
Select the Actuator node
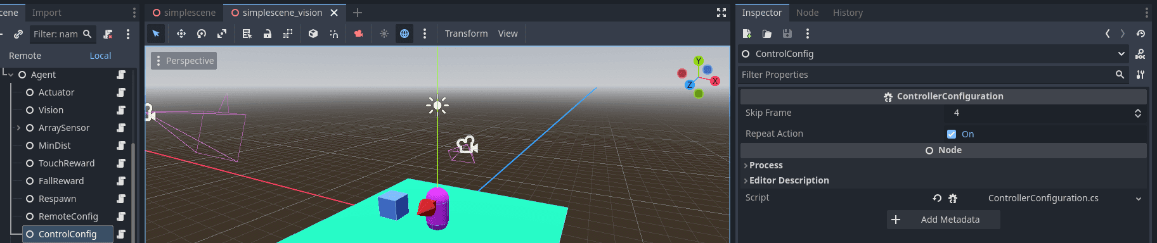[56, 92]
